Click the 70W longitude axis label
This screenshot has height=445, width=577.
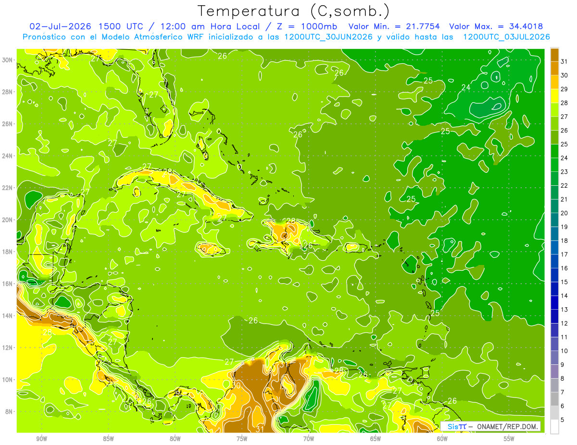[309, 439]
